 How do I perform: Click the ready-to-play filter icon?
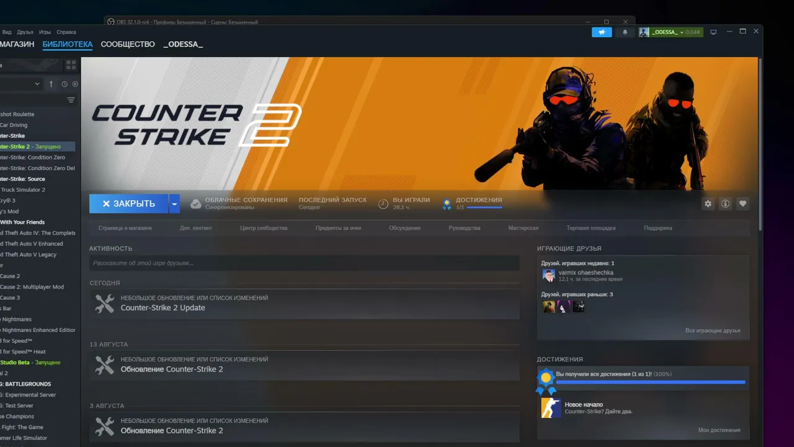point(75,84)
